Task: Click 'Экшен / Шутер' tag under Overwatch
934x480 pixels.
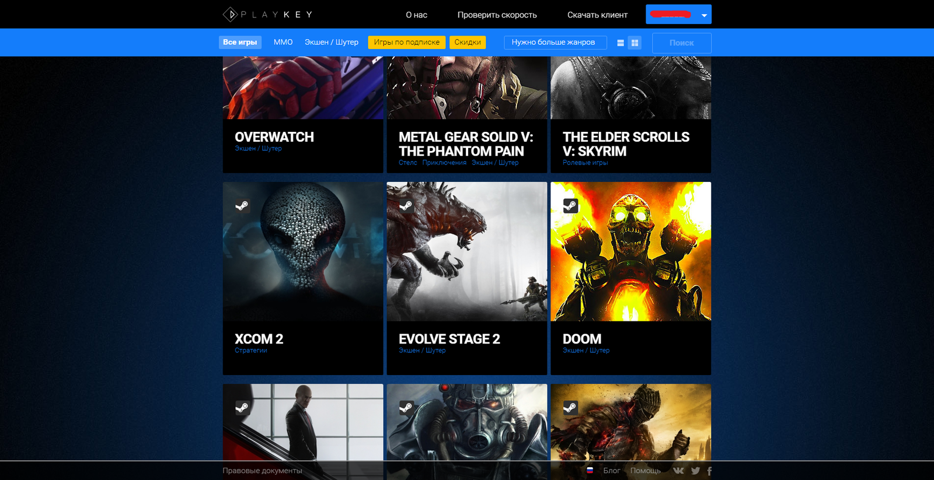Action: (258, 149)
